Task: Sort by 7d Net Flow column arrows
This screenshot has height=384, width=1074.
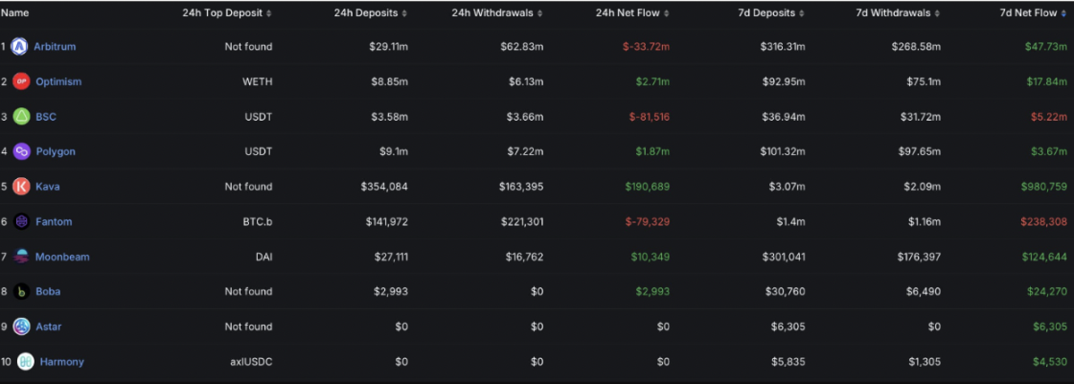Action: [x=1063, y=13]
